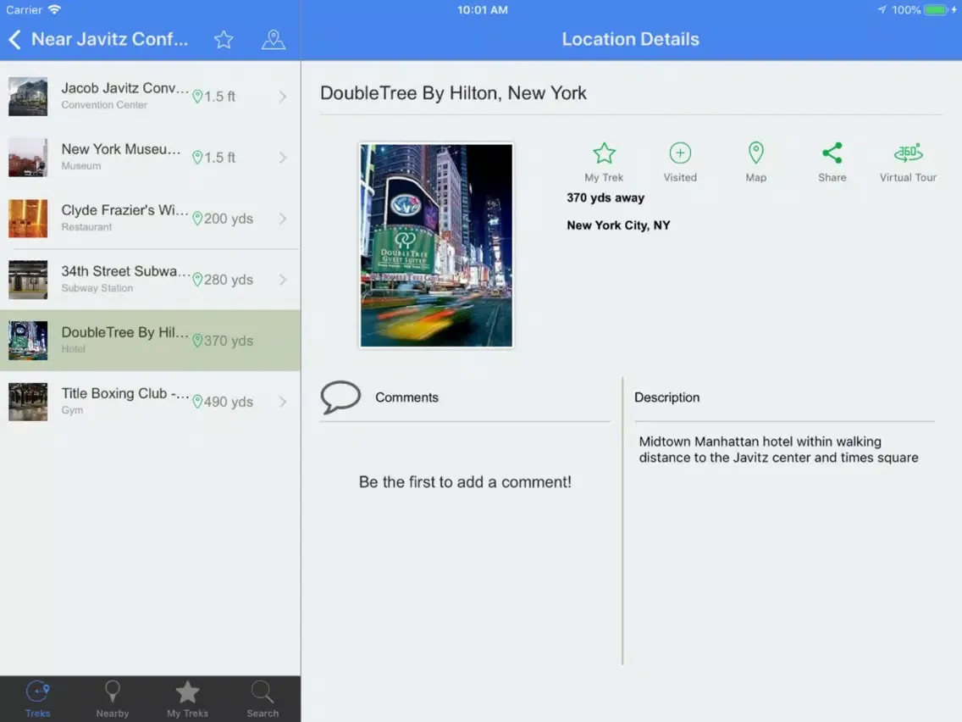Expand Jacob Javitz row chevron
Viewport: 962px width, 722px height.
pyautogui.click(x=282, y=97)
